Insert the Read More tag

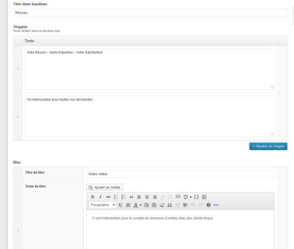[178, 196]
